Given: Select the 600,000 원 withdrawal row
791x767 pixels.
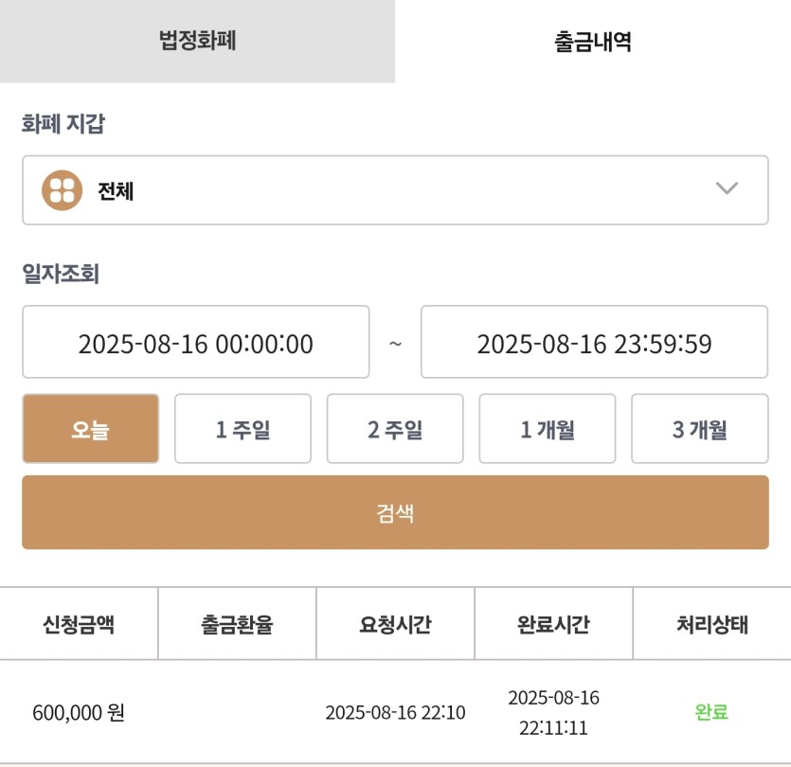Looking at the screenshot, I should click(x=395, y=712).
